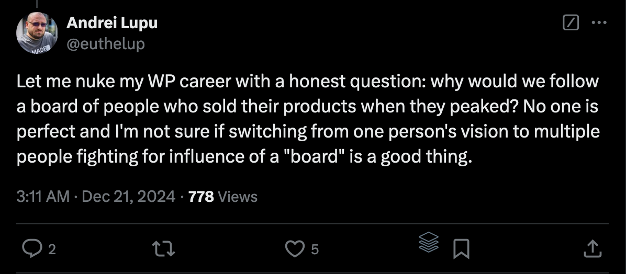Like the tweet with the heart icon
This screenshot has width=626, height=274.
tap(295, 249)
